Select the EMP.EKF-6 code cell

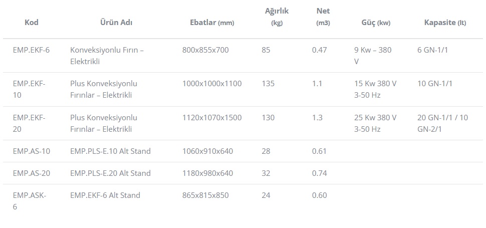[31, 50]
